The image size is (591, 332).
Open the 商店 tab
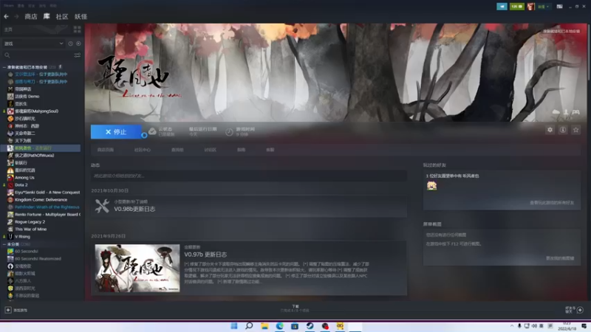pyautogui.click(x=31, y=16)
